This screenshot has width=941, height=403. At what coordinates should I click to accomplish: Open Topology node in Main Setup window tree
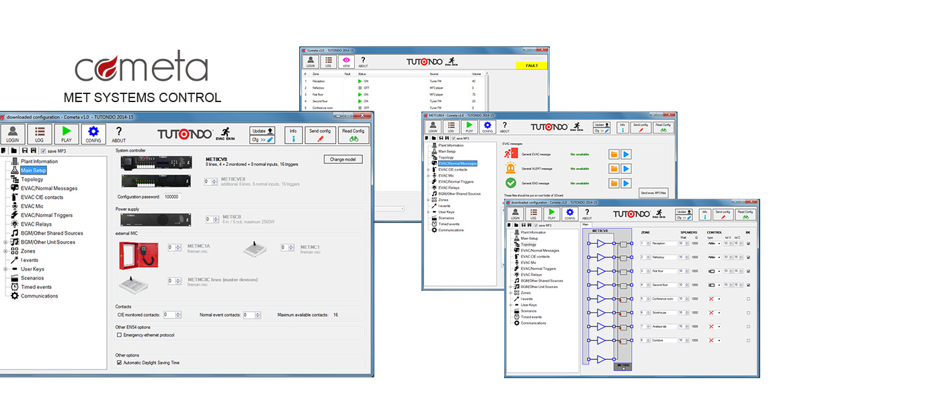point(32,179)
